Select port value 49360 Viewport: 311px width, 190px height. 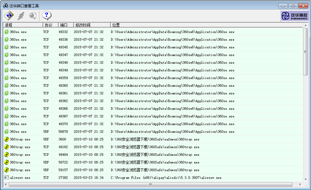point(63,85)
